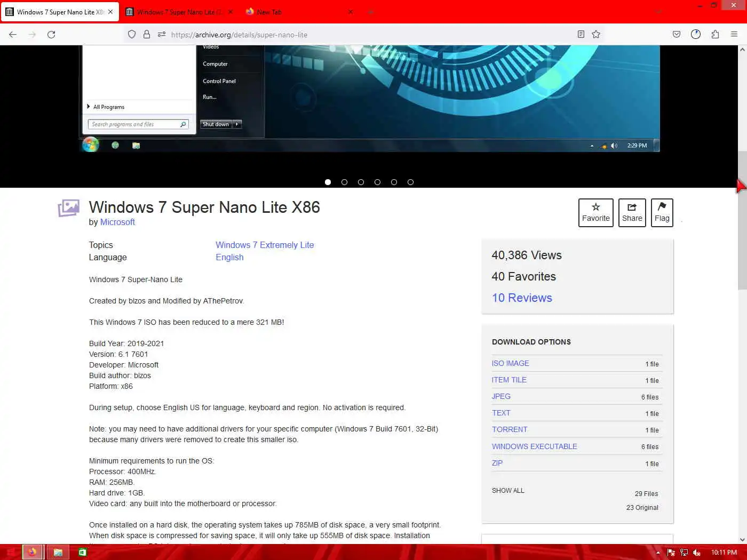747x560 pixels.
Task: Open the 10 Reviews link
Action: [x=522, y=298]
